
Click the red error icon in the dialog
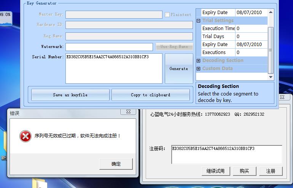click(25, 136)
